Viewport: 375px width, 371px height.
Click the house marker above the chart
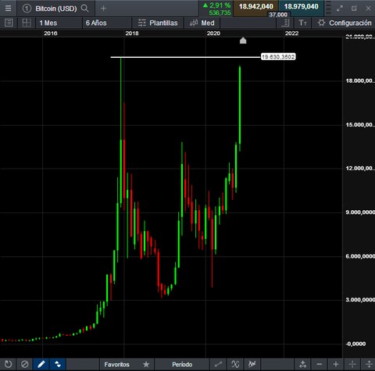(x=243, y=41)
